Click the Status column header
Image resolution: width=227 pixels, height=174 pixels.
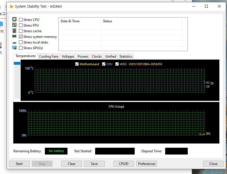point(141,21)
